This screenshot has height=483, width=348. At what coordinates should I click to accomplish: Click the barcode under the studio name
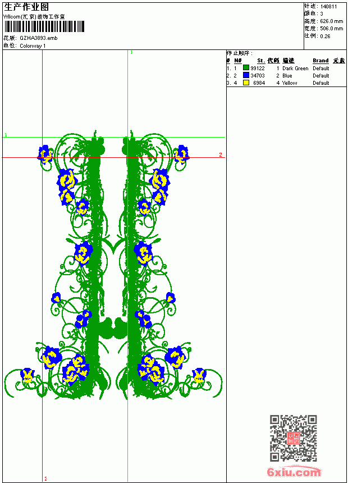44,26
